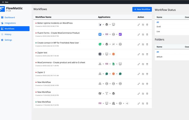The image size is (189, 120).
Task: Open the Zapier 2 workflow name
Action: [x=41, y=72]
